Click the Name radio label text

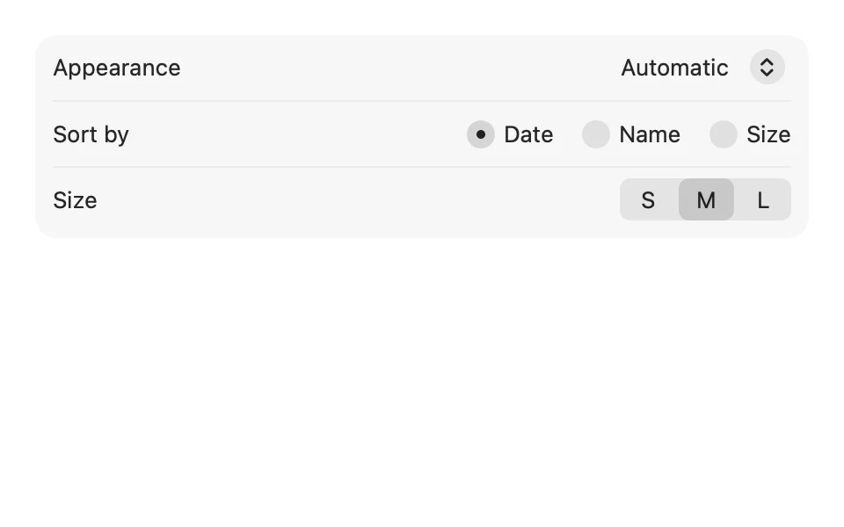tap(650, 134)
